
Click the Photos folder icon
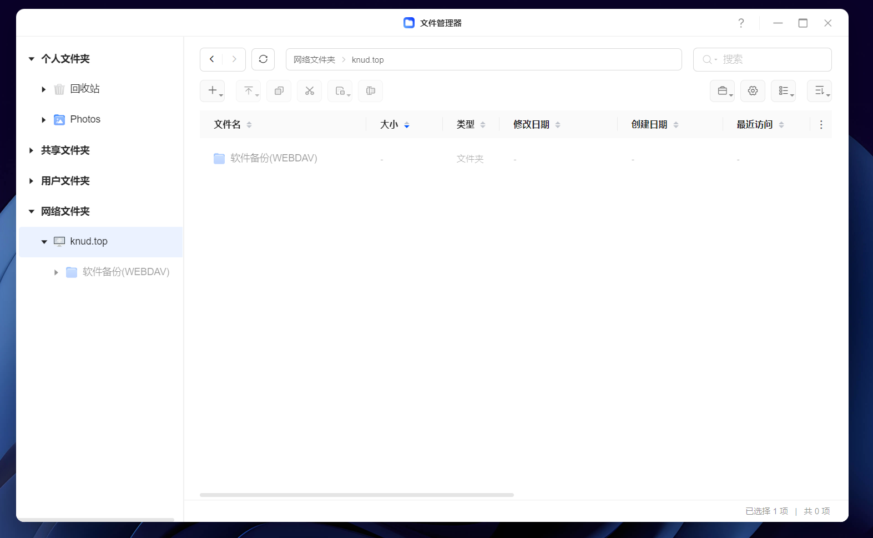[59, 119]
